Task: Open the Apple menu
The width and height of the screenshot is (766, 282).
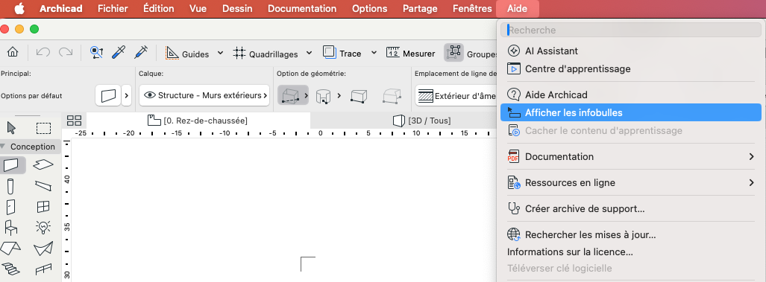Action: 19,8
